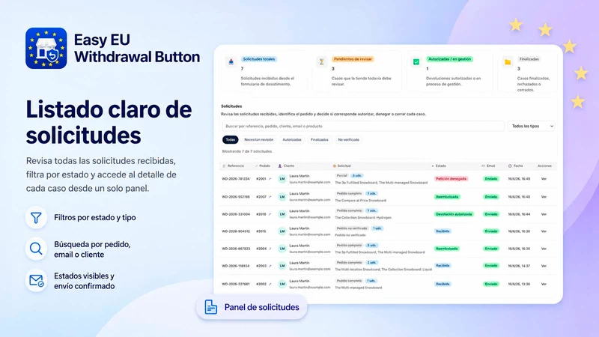Open external link icon next to order #2001
Image resolution: width=599 pixels, height=337 pixels.
tap(270, 179)
